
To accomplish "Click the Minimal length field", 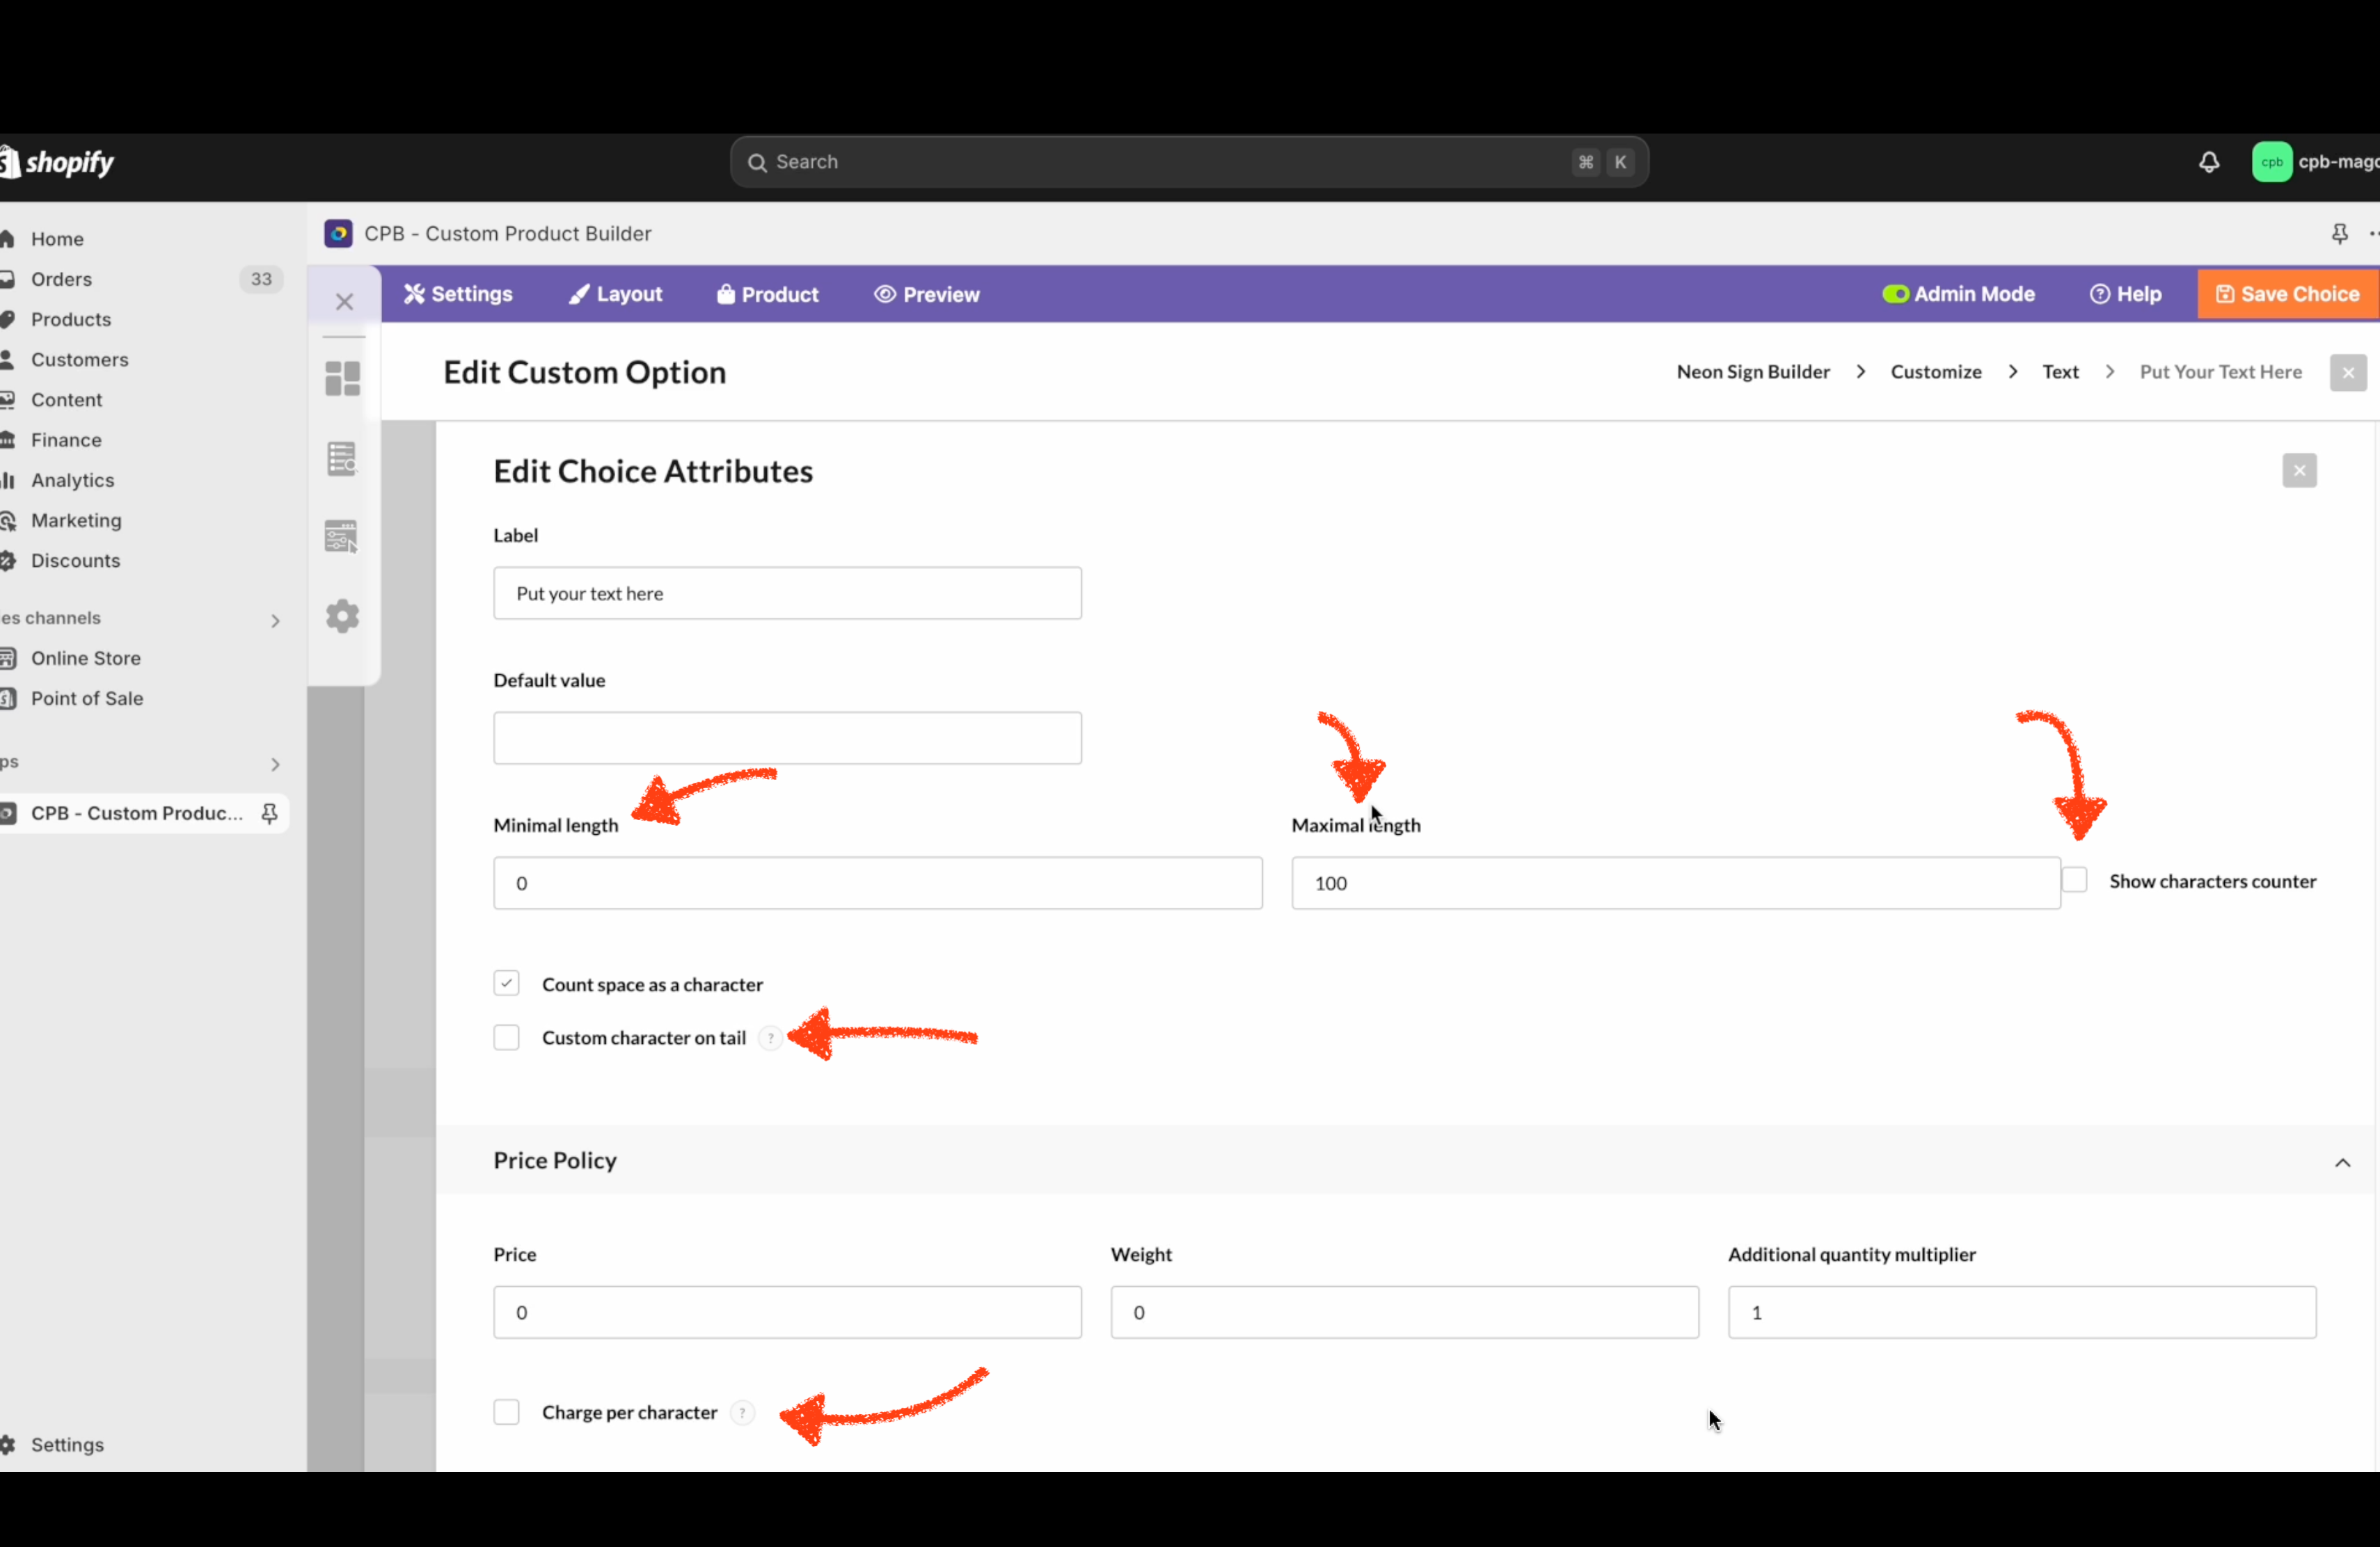I will 878,883.
